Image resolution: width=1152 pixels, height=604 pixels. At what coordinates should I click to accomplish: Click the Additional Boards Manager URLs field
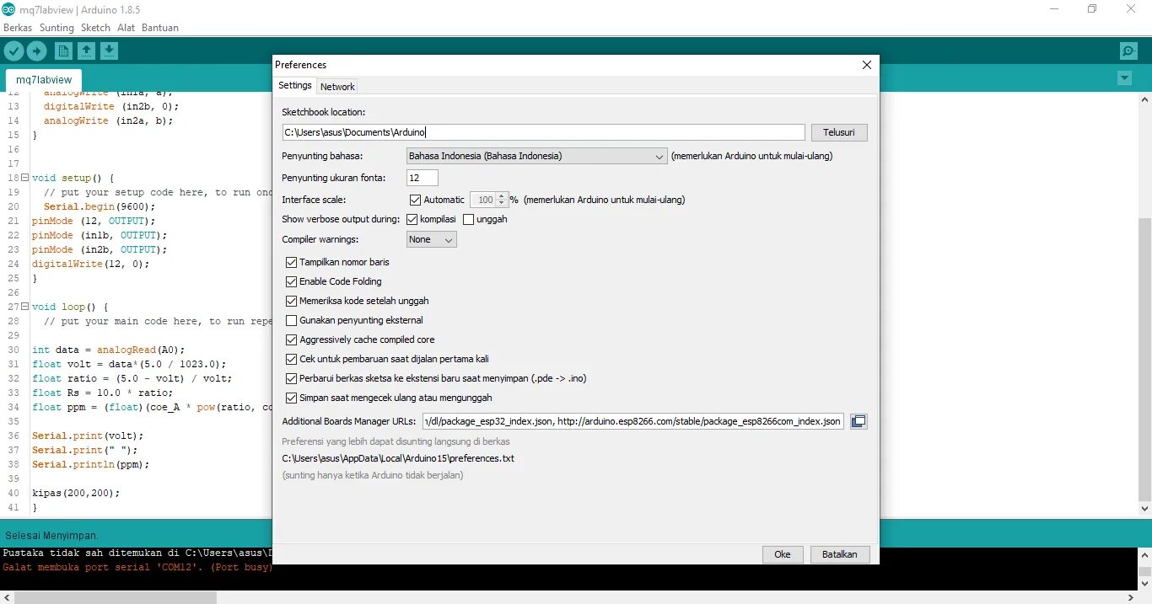click(633, 421)
